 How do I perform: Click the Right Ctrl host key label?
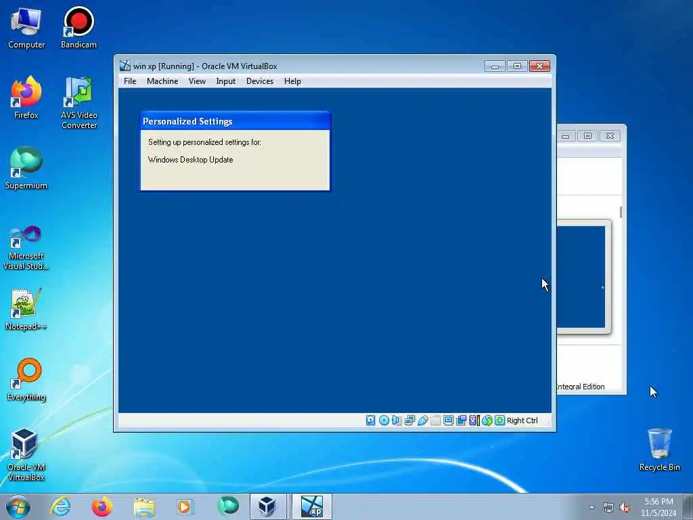pos(522,420)
